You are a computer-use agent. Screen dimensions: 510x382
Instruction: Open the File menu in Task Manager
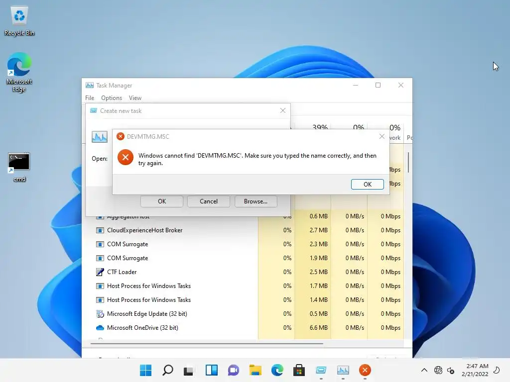[x=90, y=98]
